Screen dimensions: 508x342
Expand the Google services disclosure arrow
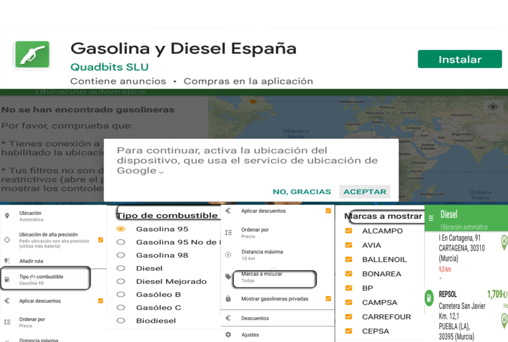coord(161,172)
